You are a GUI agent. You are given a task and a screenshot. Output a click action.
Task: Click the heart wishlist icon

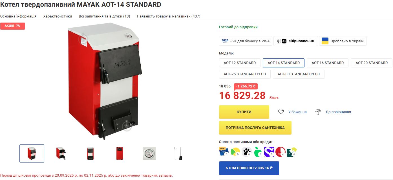[x=281, y=112]
